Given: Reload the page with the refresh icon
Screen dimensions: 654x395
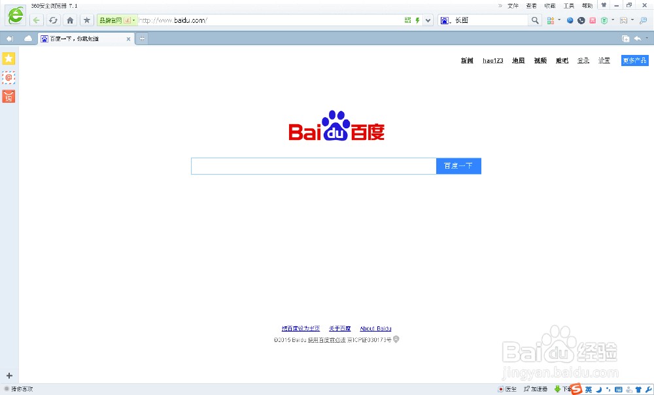Looking at the screenshot, I should (x=53, y=20).
